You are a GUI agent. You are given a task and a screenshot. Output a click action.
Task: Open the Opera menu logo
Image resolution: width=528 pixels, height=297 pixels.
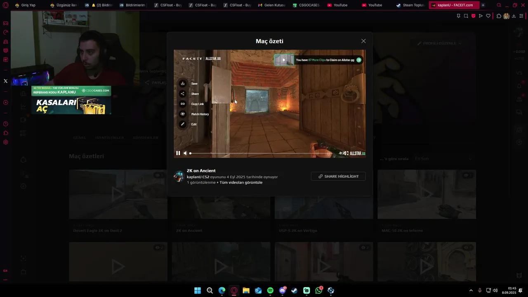(x=6, y=5)
